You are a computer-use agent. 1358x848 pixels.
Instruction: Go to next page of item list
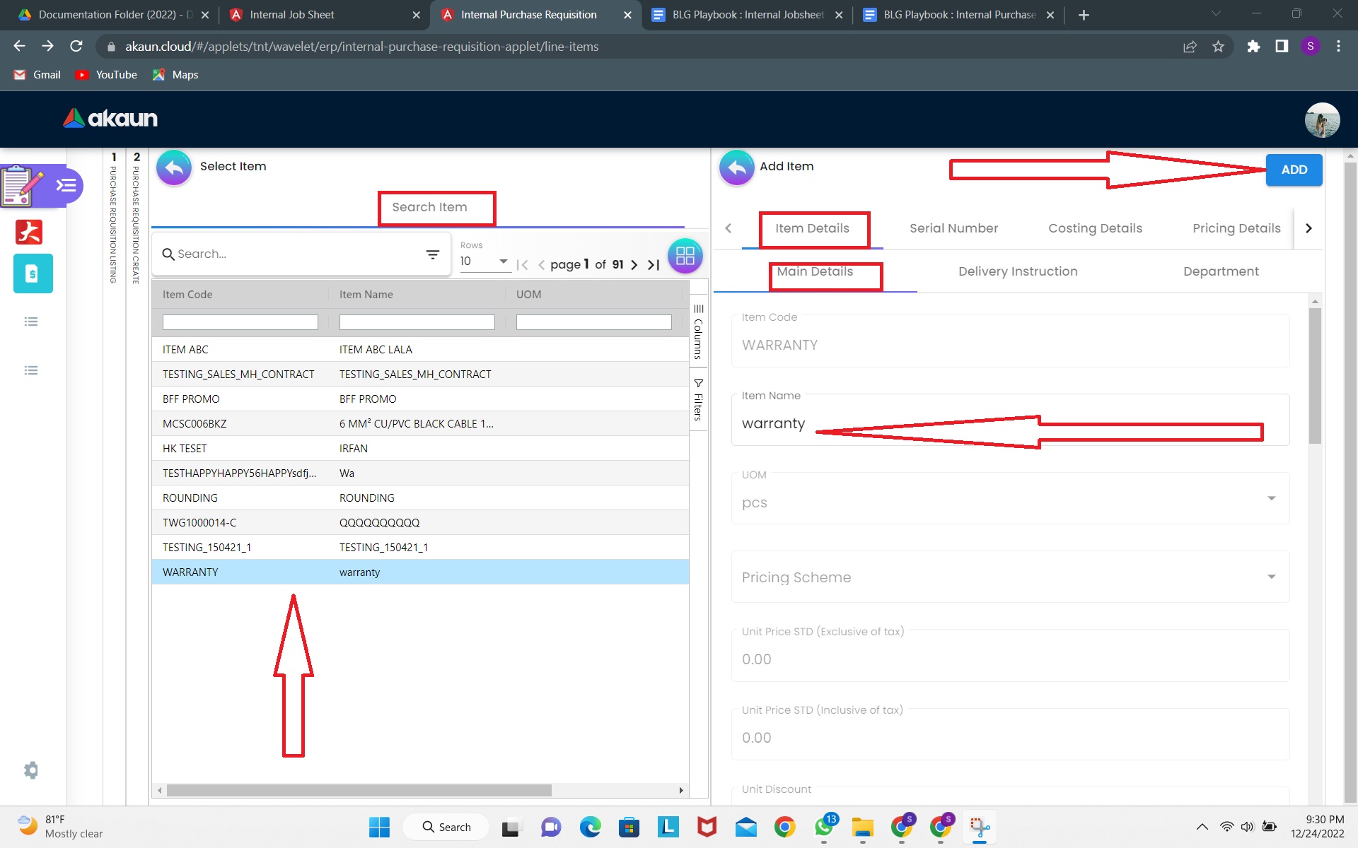click(634, 265)
